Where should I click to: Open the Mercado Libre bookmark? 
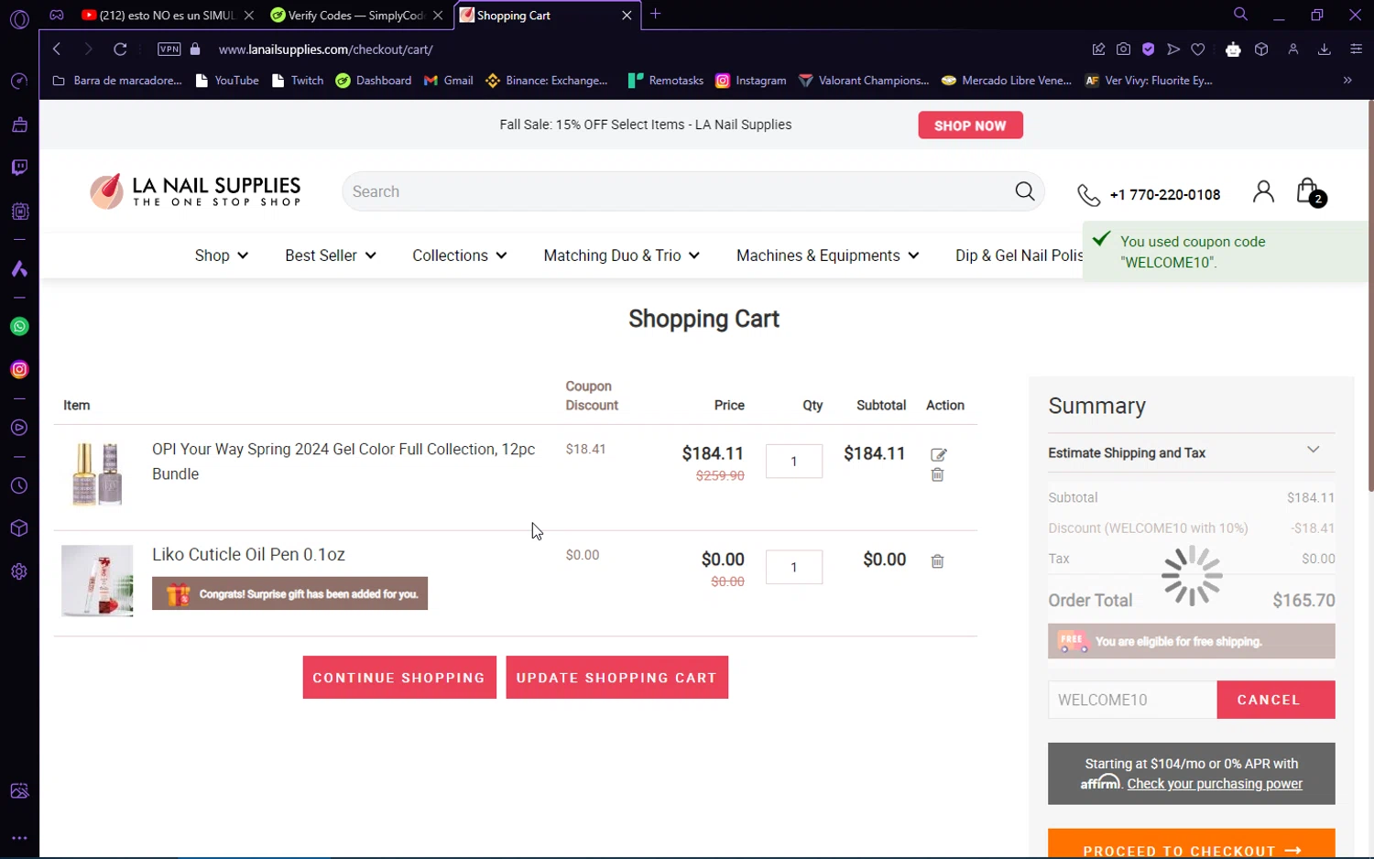point(1006,81)
